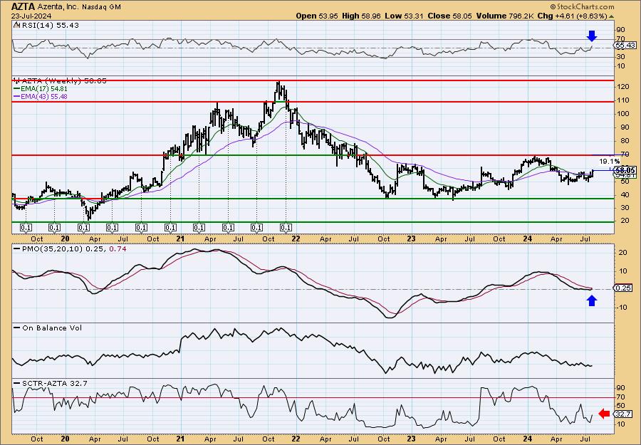Select the 23-Jul-2024 chart date
Screen dimensions: 641x445
[x=31, y=16]
